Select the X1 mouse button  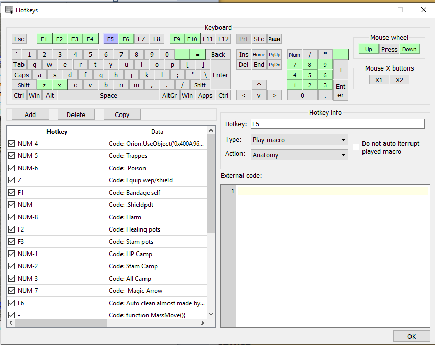coord(379,80)
